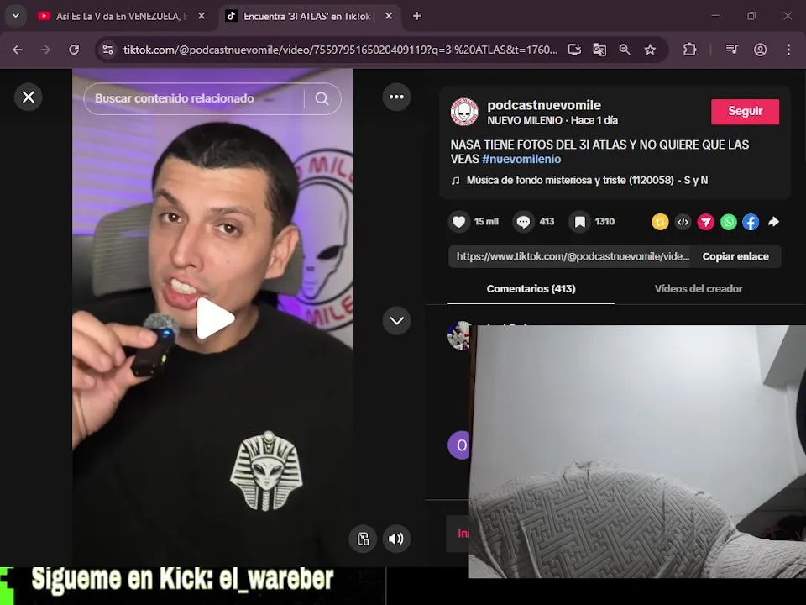Click Copiar enlace button
This screenshot has width=806, height=605.
click(735, 256)
